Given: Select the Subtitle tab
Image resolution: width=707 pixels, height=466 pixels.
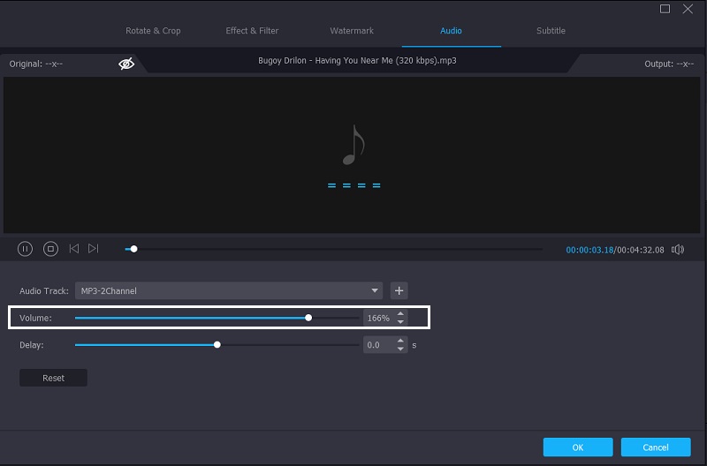Looking at the screenshot, I should (x=551, y=31).
